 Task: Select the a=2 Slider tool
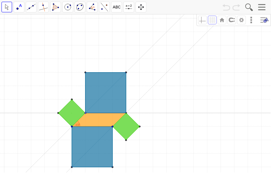128,7
